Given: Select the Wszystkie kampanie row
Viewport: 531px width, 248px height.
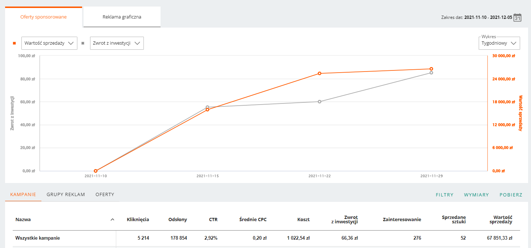Looking at the screenshot, I should click(x=38, y=238).
